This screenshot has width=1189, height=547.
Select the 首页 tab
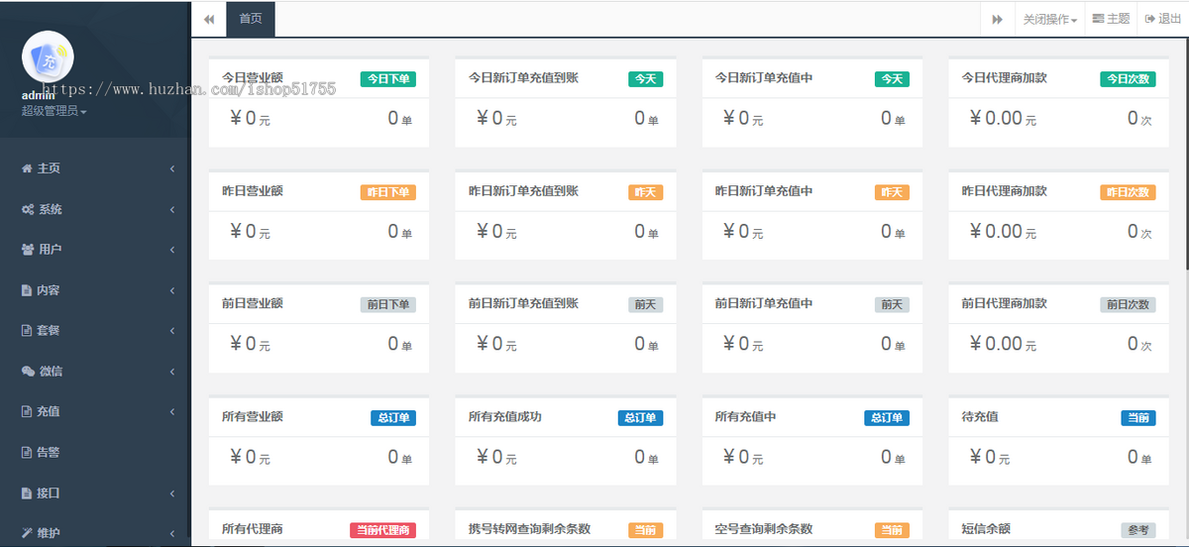point(251,19)
